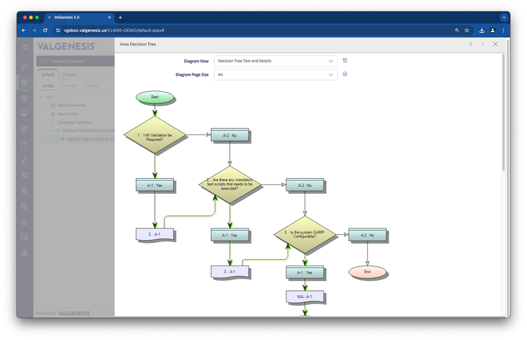Click the back arrow in the View Decision Tree header

coord(470,44)
